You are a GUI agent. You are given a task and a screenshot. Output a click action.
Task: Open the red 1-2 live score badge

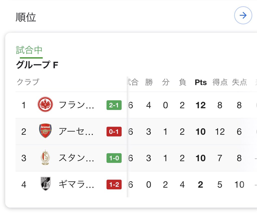tap(114, 184)
